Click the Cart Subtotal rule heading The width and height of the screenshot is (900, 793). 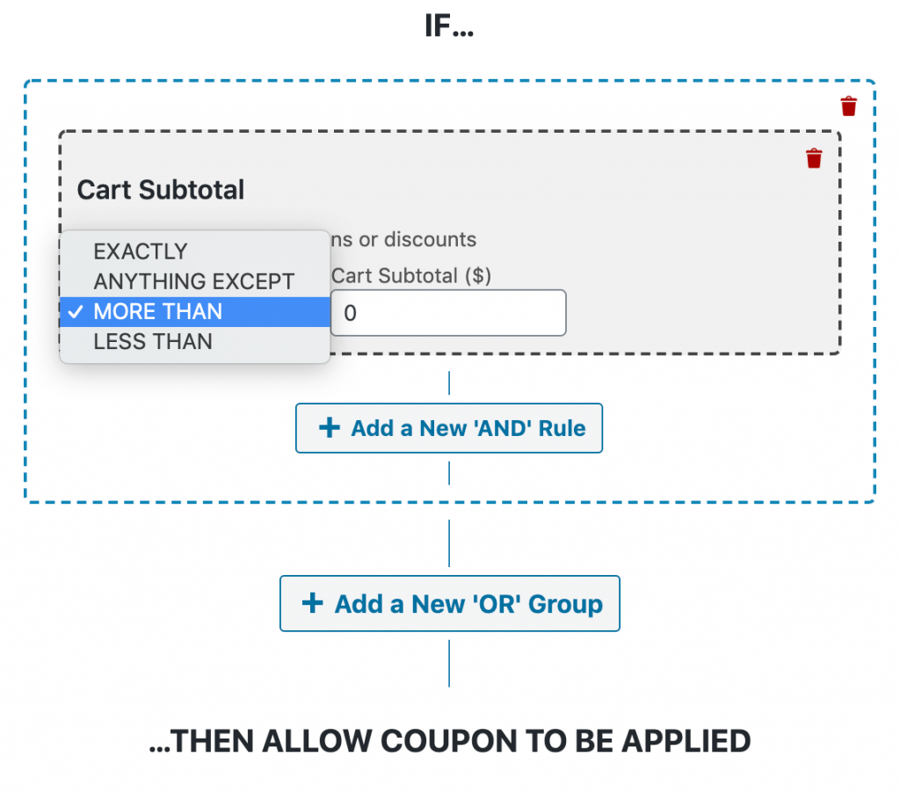(161, 190)
